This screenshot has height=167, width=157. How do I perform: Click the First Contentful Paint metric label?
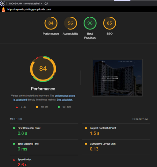(29, 128)
